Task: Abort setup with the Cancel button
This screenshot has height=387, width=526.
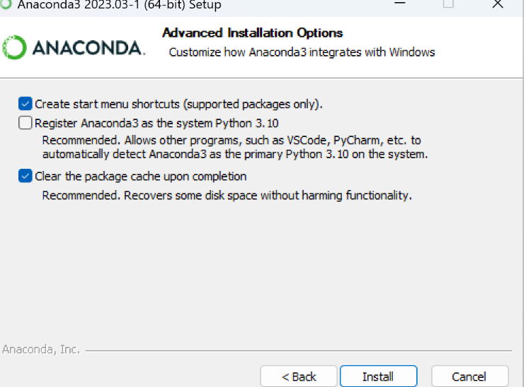Action: coord(469,376)
